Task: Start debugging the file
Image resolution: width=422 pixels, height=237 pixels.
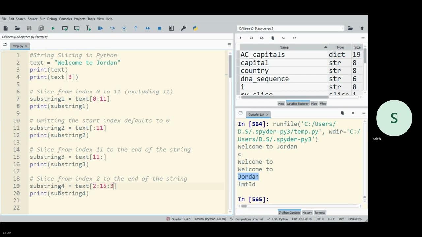Action: point(100,28)
